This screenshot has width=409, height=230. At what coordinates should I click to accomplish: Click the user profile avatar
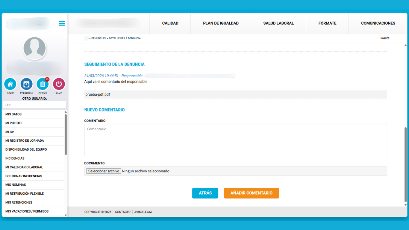click(x=35, y=48)
